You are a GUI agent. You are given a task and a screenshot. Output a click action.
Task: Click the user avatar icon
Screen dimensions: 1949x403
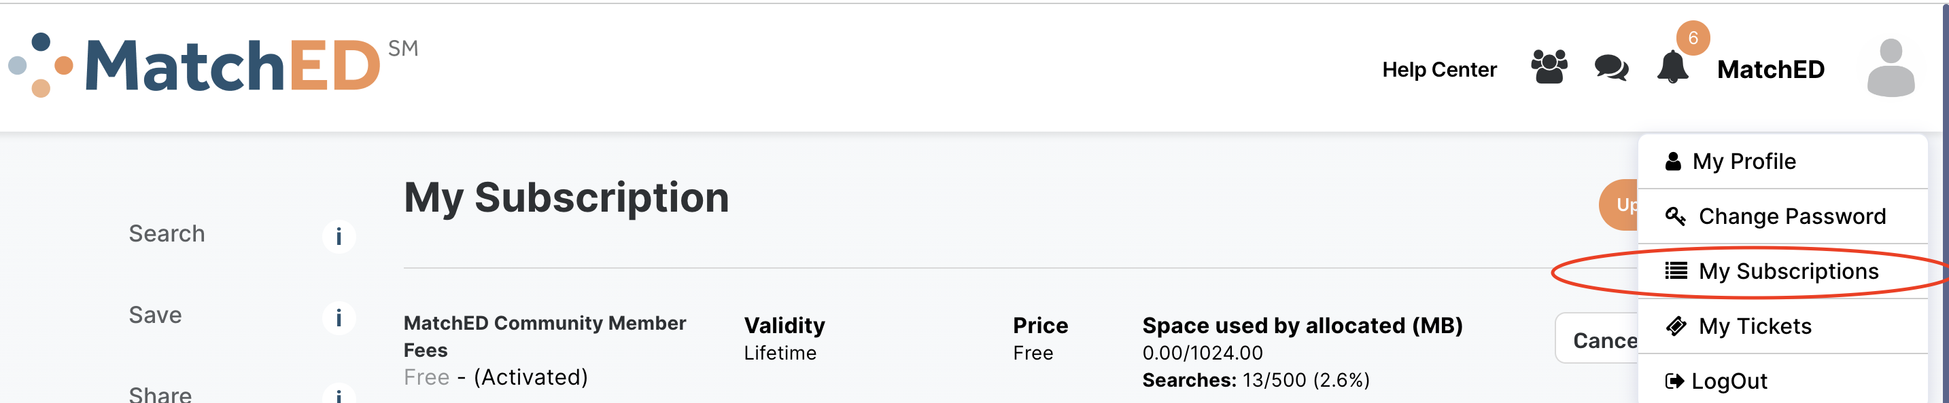click(x=1890, y=68)
